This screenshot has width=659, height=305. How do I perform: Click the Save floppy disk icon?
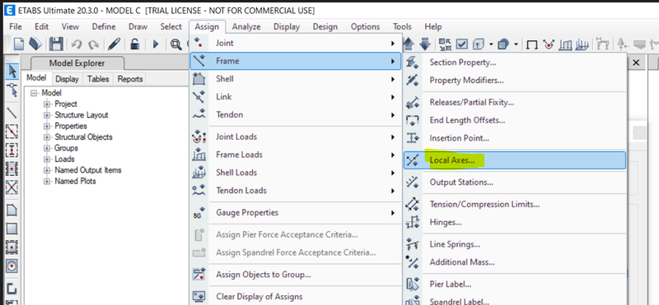pyautogui.click(x=56, y=44)
